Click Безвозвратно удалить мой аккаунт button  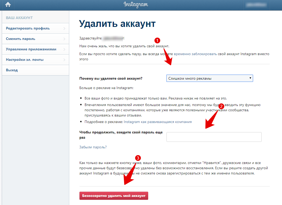click(114, 196)
